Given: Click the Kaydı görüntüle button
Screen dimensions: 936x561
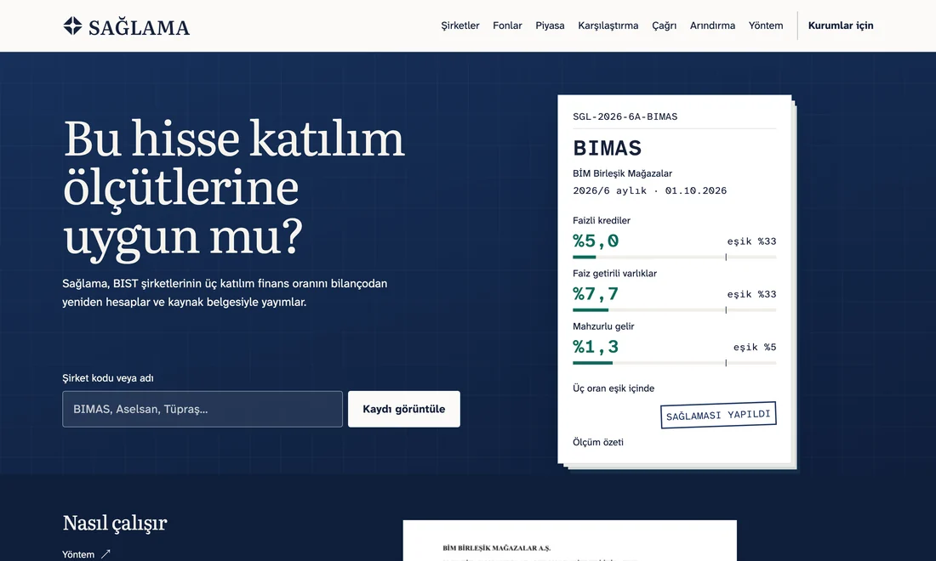Looking at the screenshot, I should coord(404,409).
